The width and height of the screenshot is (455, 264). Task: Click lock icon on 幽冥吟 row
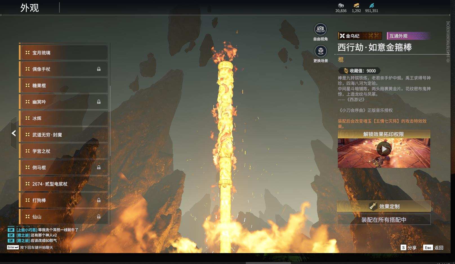tap(99, 102)
